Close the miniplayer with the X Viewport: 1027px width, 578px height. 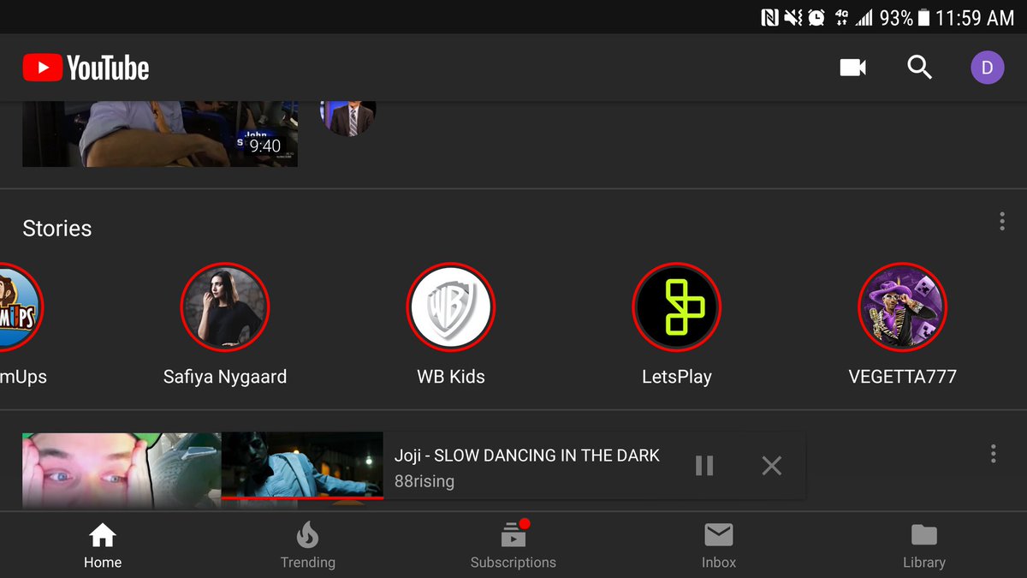pos(771,465)
